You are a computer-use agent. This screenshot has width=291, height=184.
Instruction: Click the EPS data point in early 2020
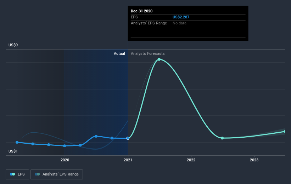click(x=80, y=145)
